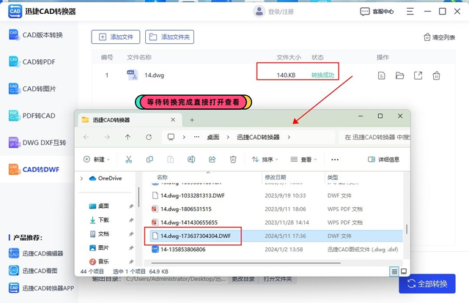469x303 pixels.
Task: Clear the list with 清空列表
Action: point(440,37)
